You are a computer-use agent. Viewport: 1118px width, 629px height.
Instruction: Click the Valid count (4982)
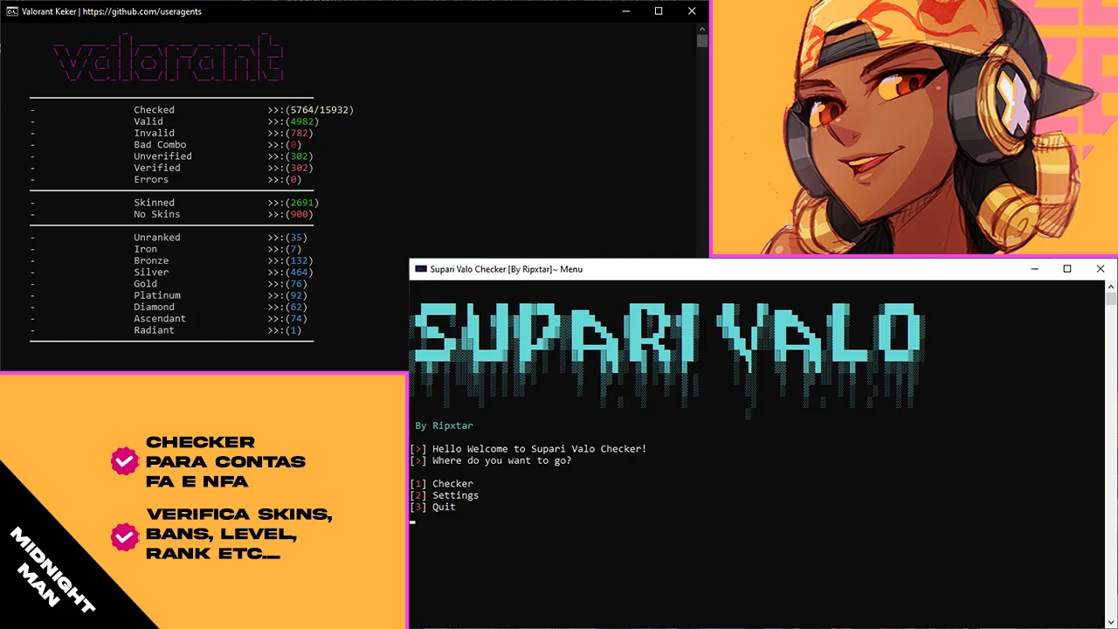click(301, 121)
